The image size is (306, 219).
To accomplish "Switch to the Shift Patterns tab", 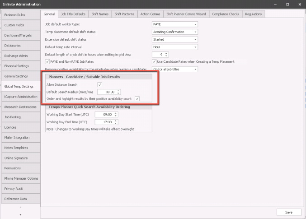I will coord(123,14).
